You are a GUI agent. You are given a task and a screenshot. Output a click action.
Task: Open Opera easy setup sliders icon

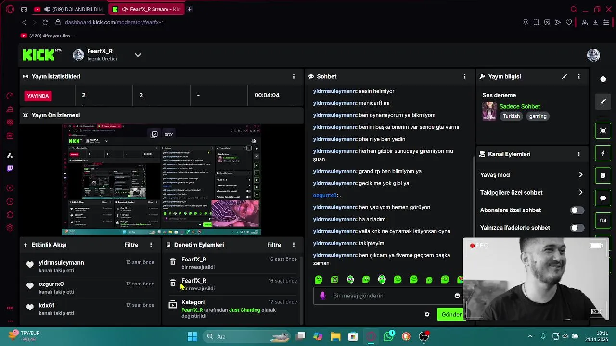(x=606, y=22)
